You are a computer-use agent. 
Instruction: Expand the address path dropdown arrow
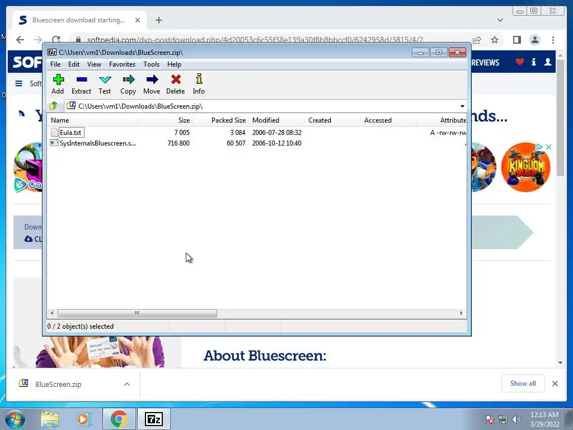462,106
